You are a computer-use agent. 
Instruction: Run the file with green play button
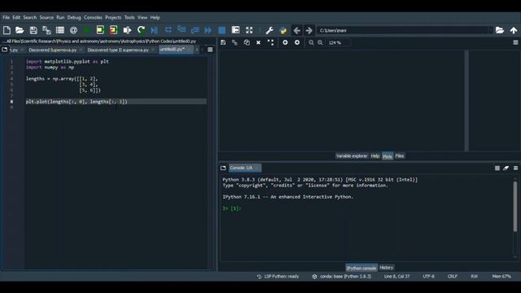pos(87,30)
